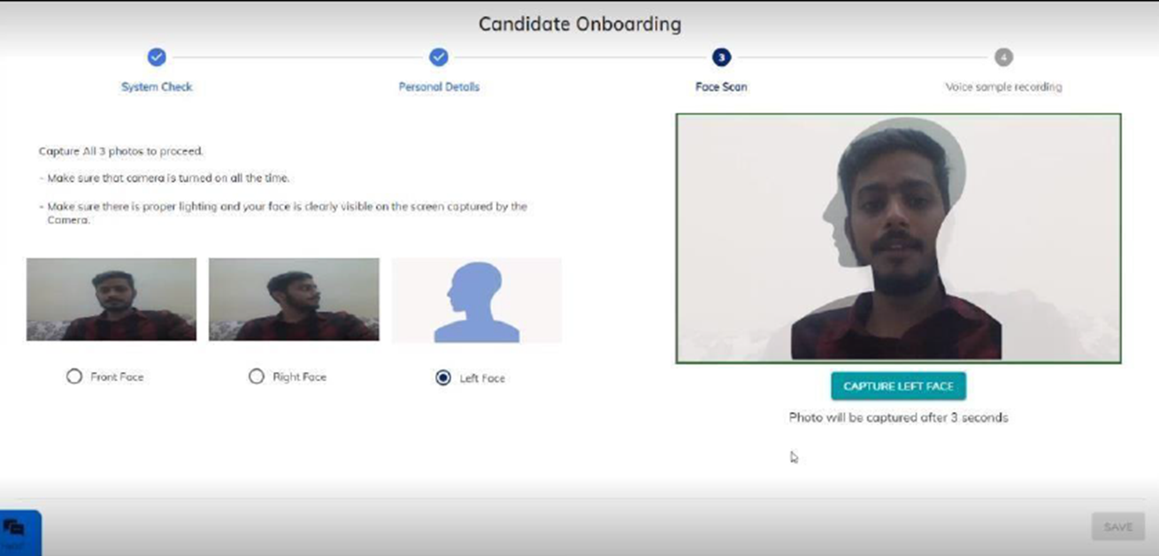Screen dimensions: 1159x556
Task: Click the blue left-face silhouette placeholder
Action: [476, 301]
